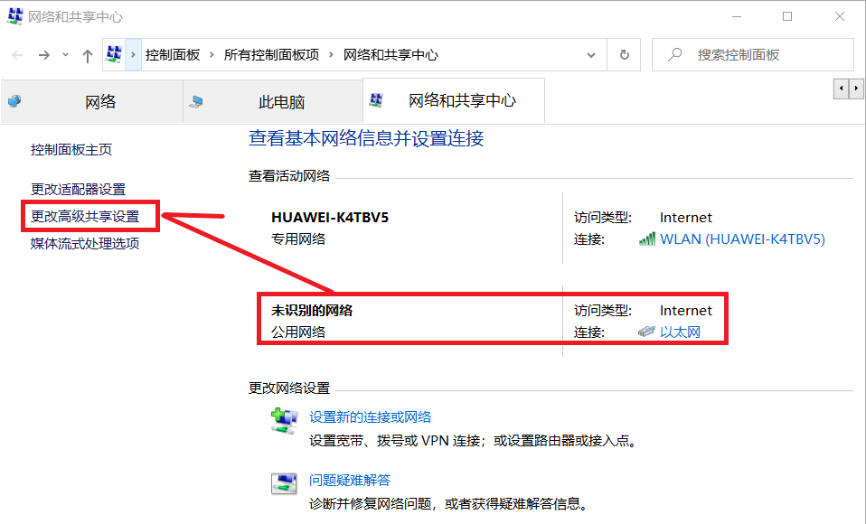The width and height of the screenshot is (866, 524).
Task: Minimize the window
Action: pyautogui.click(x=736, y=16)
